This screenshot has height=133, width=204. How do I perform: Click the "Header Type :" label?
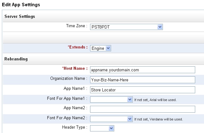(75, 127)
